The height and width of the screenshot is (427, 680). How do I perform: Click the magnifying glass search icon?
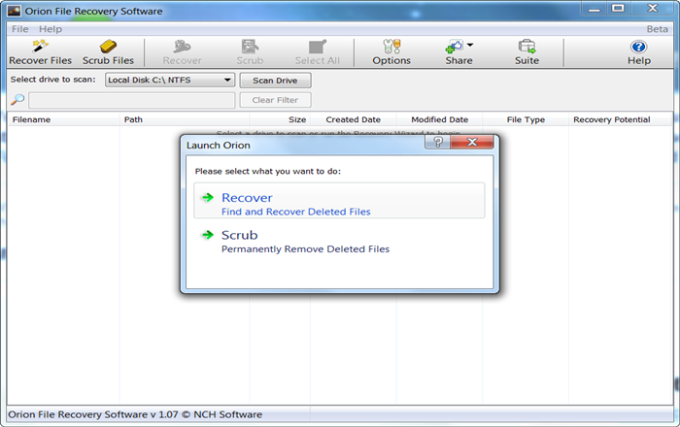tap(17, 100)
